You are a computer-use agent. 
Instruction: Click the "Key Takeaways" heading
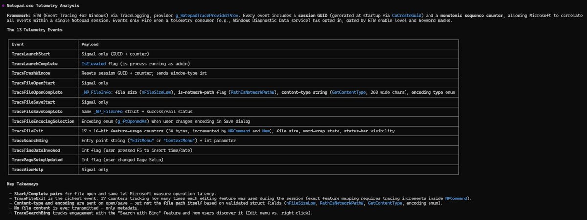point(23,185)
